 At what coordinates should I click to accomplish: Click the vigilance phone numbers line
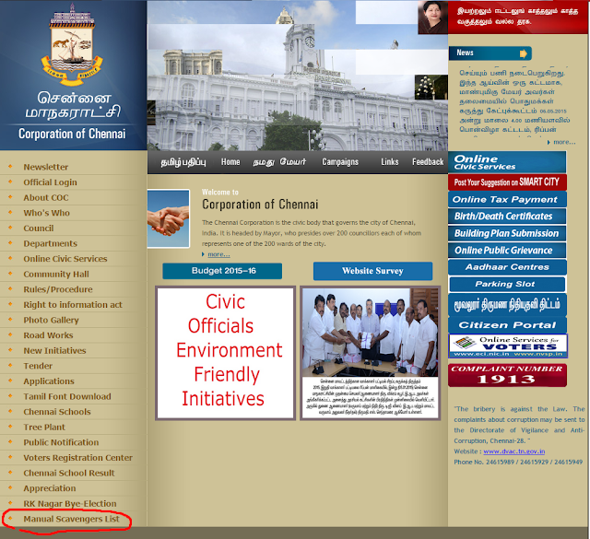tap(518, 462)
